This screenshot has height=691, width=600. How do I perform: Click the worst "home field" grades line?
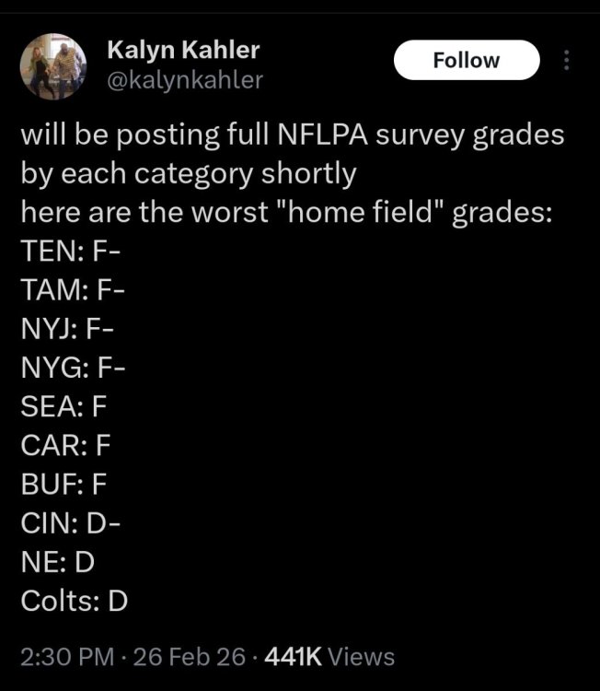point(286,211)
